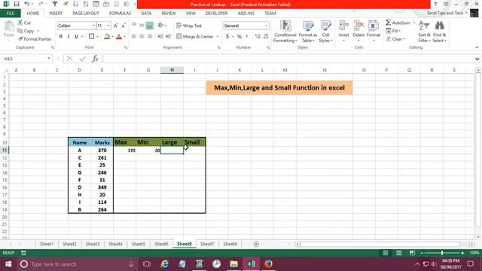Switch to the FORMULAS tab
The image size is (482, 271).
[120, 14]
